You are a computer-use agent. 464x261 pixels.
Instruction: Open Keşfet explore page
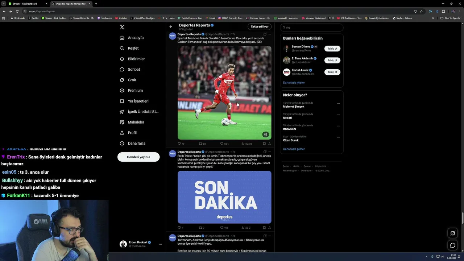129,48
